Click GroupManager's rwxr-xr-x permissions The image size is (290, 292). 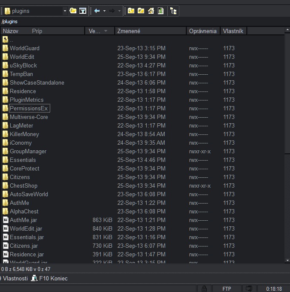[200, 152]
